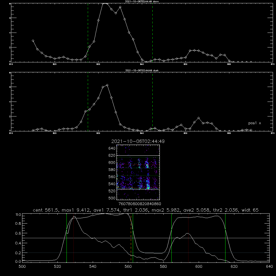The height and width of the screenshot is (276, 276).
Task: Click the last green vertical line near 615
Action: pyautogui.click(x=225, y=238)
